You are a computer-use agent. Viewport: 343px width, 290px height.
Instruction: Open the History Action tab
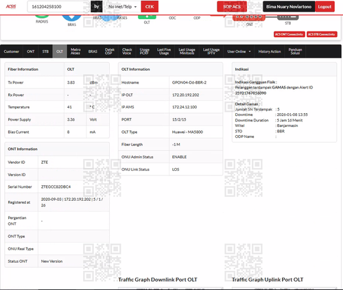click(x=270, y=51)
